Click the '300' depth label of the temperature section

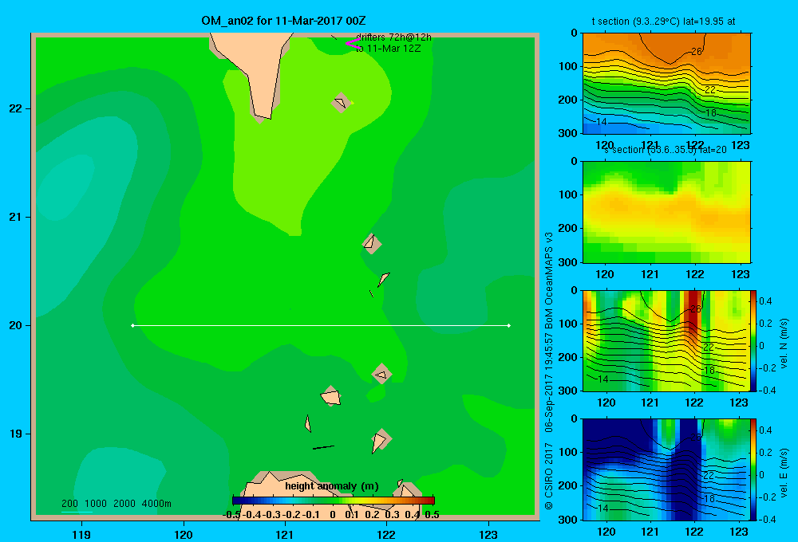pyautogui.click(x=567, y=133)
